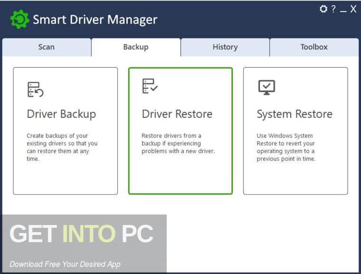Click the 'Restore drivers from a backup' description
The width and height of the screenshot is (361, 274).
[178, 143]
